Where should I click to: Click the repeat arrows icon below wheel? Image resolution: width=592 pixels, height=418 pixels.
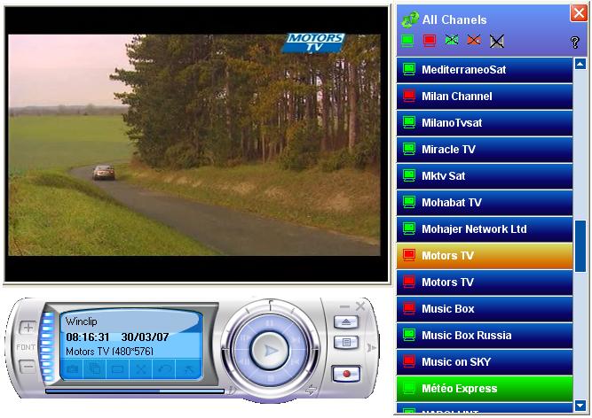click(x=311, y=390)
